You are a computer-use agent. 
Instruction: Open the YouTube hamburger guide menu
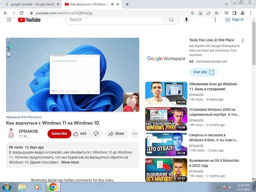click(9, 20)
